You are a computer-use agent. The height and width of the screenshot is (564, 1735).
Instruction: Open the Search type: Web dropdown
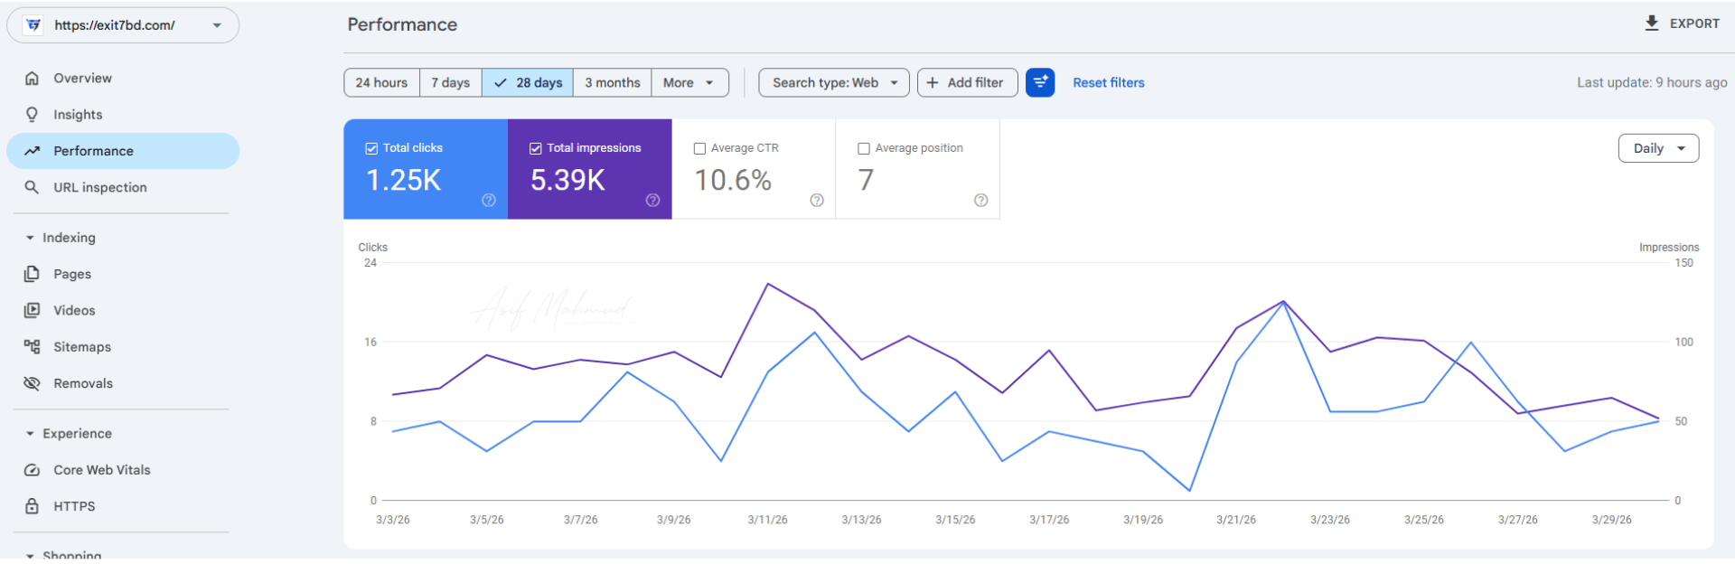pos(833,82)
